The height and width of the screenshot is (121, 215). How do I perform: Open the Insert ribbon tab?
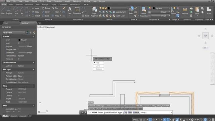click(11, 4)
